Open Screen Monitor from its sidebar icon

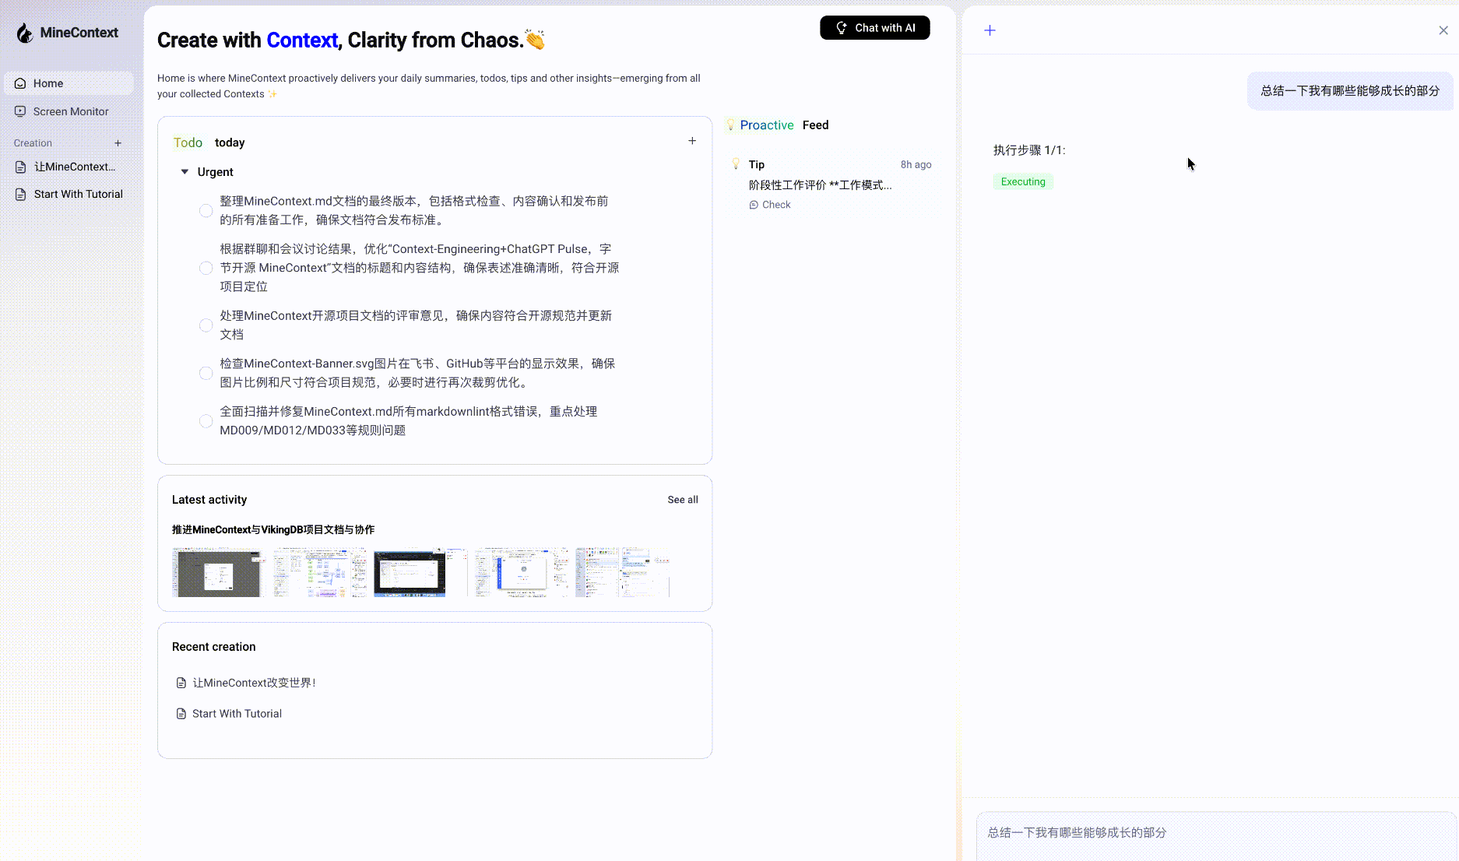click(20, 111)
